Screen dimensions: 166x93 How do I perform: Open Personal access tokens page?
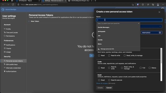tap(13, 61)
